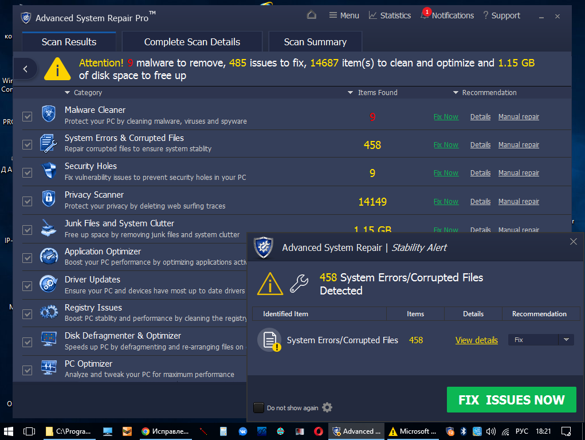Click the Recommendation header in Stability Alert
The image size is (585, 440).
539,314
